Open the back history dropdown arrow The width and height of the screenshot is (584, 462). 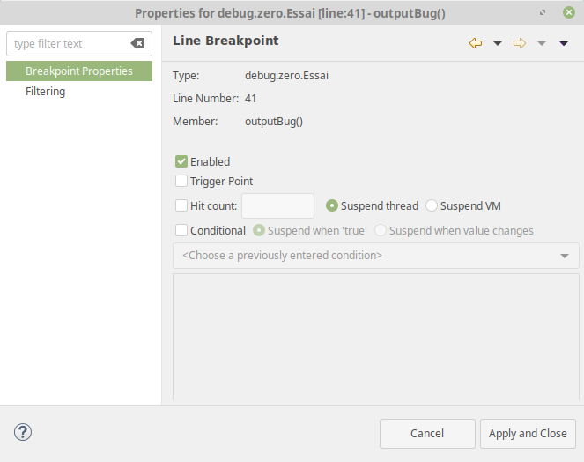click(x=498, y=43)
